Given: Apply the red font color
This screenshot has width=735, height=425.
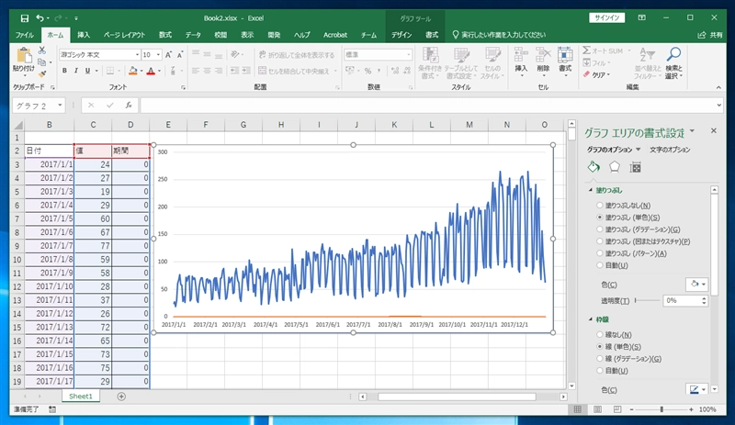Looking at the screenshot, I should coord(151,71).
